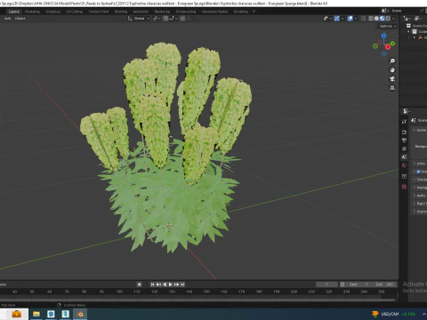Open the Geometry Nodes workspace tab
The image size is (427, 320).
tap(214, 12)
